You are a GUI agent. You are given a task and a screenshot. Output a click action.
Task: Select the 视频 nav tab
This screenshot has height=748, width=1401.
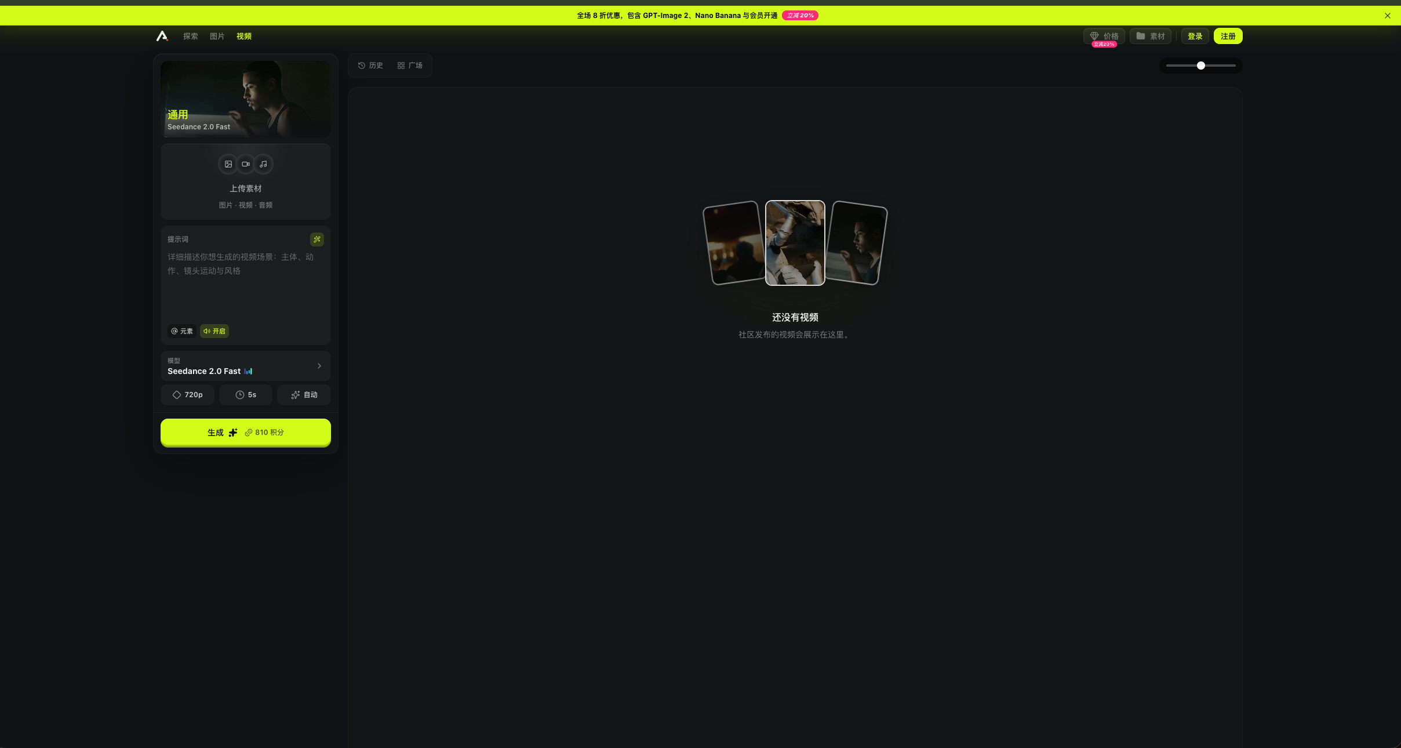243,36
